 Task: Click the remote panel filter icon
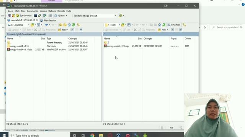(x=129, y=25)
